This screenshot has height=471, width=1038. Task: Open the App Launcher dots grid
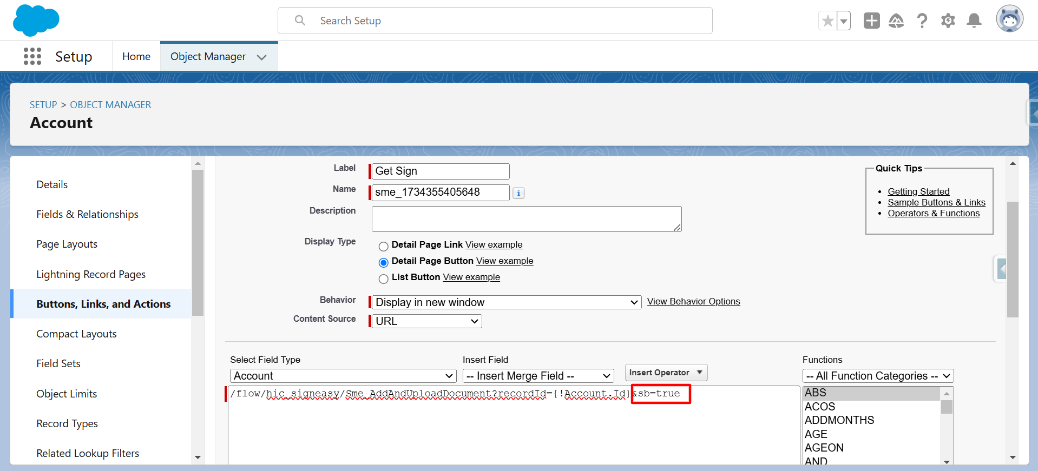pos(32,56)
